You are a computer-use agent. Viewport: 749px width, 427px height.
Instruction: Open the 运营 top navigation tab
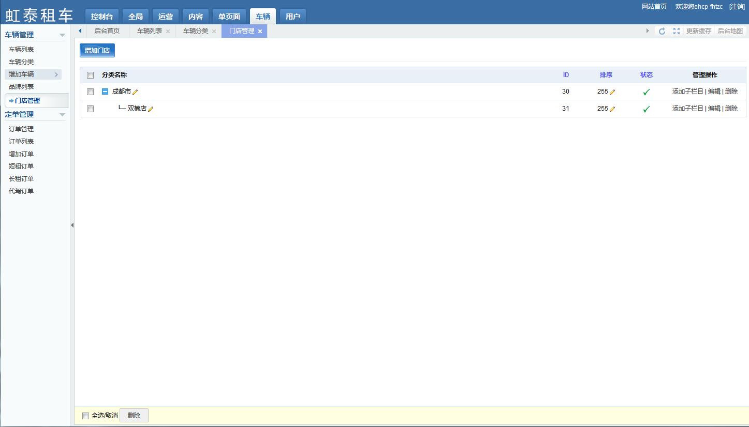[166, 17]
